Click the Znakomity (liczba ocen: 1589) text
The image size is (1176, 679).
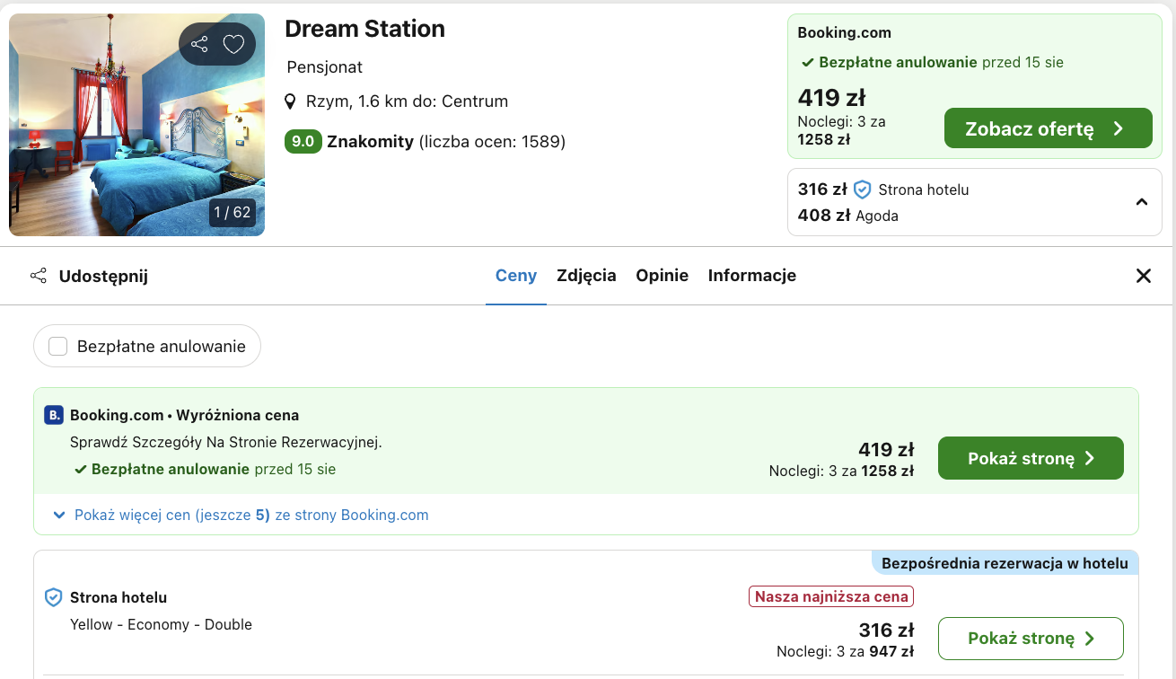tap(446, 141)
